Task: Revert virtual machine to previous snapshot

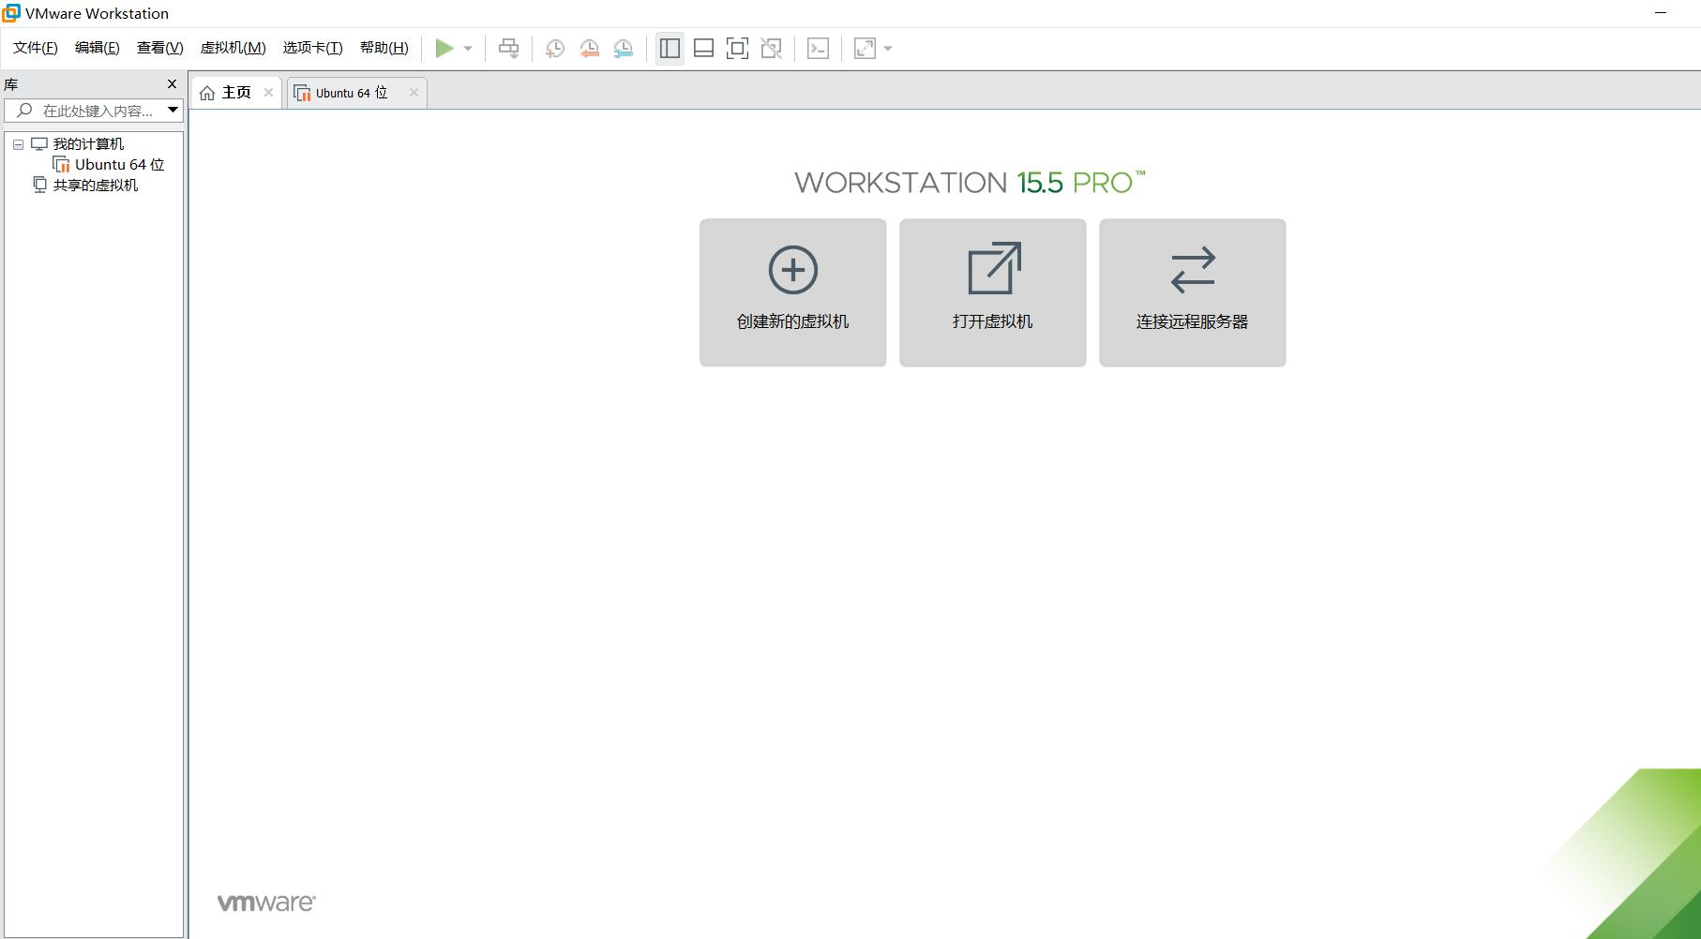Action: click(590, 49)
